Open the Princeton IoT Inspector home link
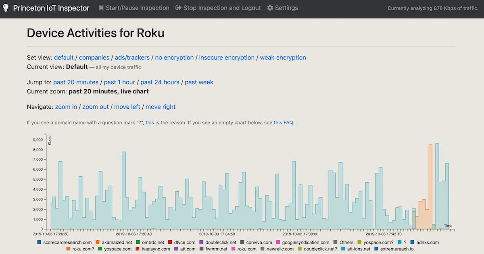The height and width of the screenshot is (254, 484). tap(51, 8)
